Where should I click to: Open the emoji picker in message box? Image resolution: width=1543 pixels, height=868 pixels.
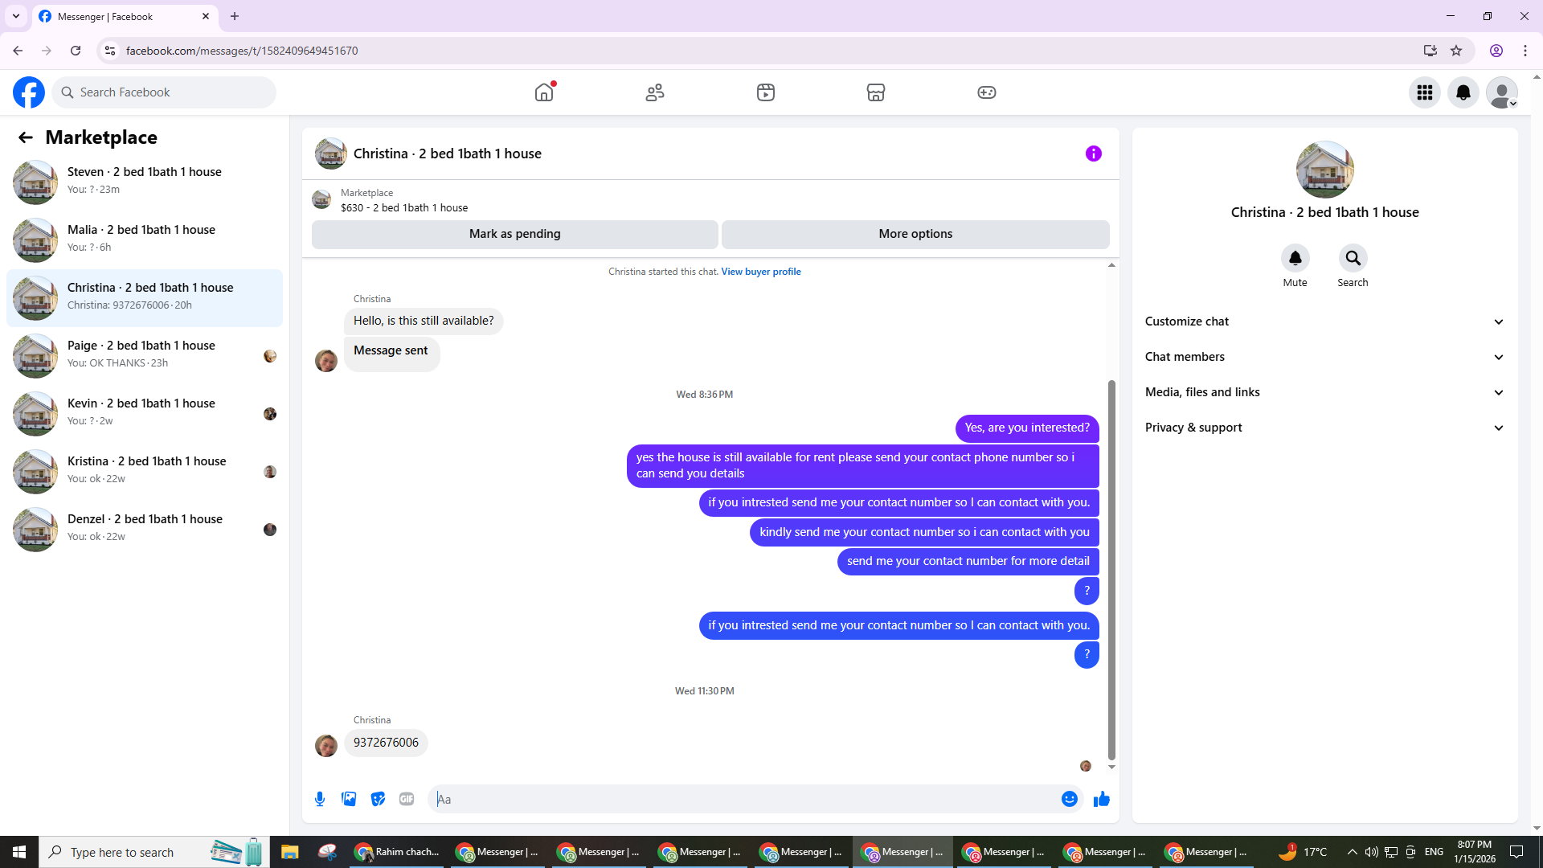tap(1069, 799)
